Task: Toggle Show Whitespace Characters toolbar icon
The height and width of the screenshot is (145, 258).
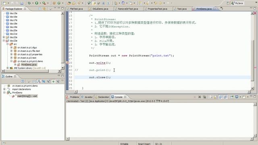Action: point(108,3)
